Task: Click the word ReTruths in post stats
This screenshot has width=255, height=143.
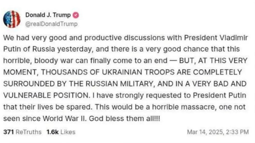Action: (x=29, y=132)
